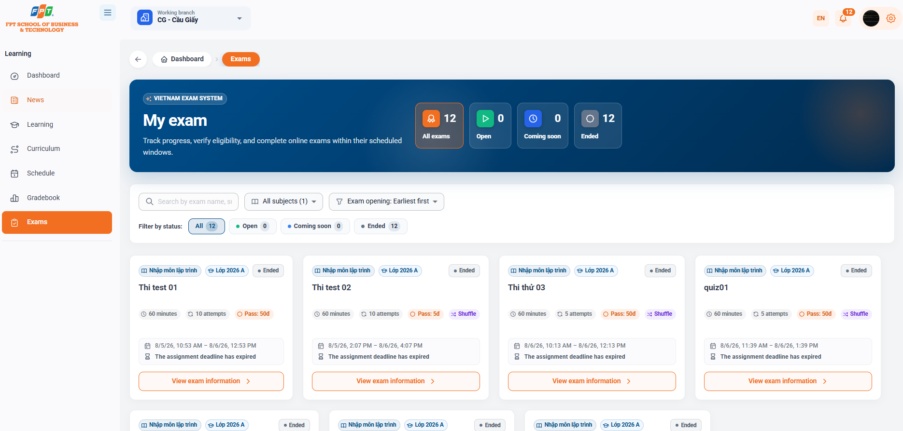Click the Gradebook chart icon
The width and height of the screenshot is (903, 431).
14,198
